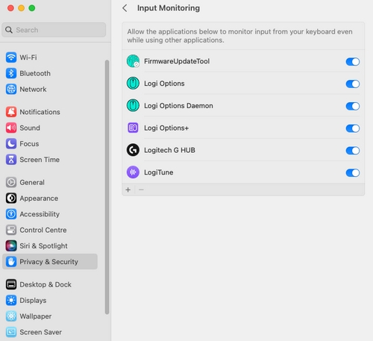This screenshot has height=341, width=373.
Task: Click the Logi Options+ app icon
Action: [133, 128]
